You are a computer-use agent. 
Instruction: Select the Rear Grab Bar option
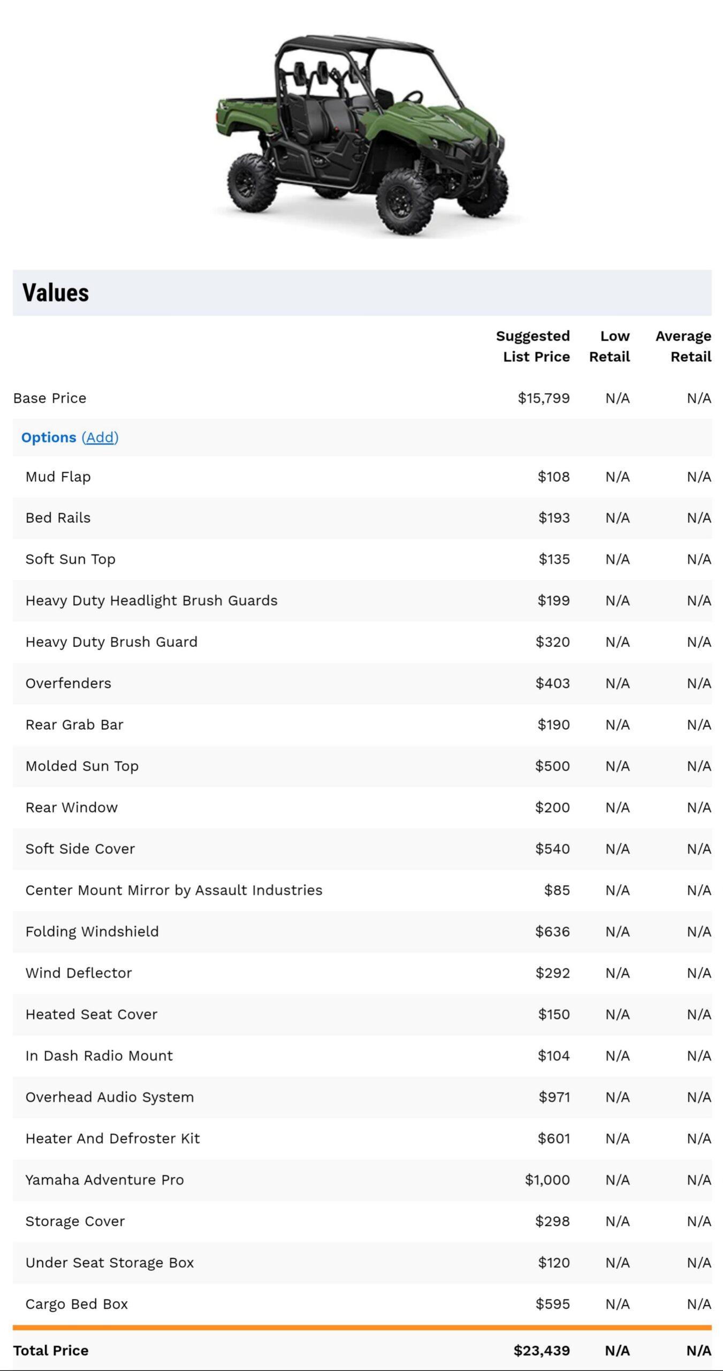pyautogui.click(x=74, y=725)
